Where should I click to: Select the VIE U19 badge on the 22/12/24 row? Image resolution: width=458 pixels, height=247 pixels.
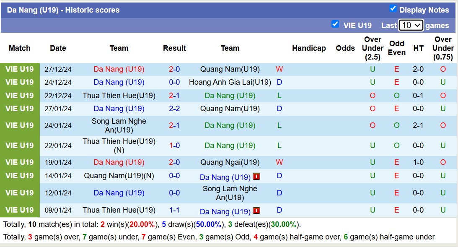click(x=19, y=95)
